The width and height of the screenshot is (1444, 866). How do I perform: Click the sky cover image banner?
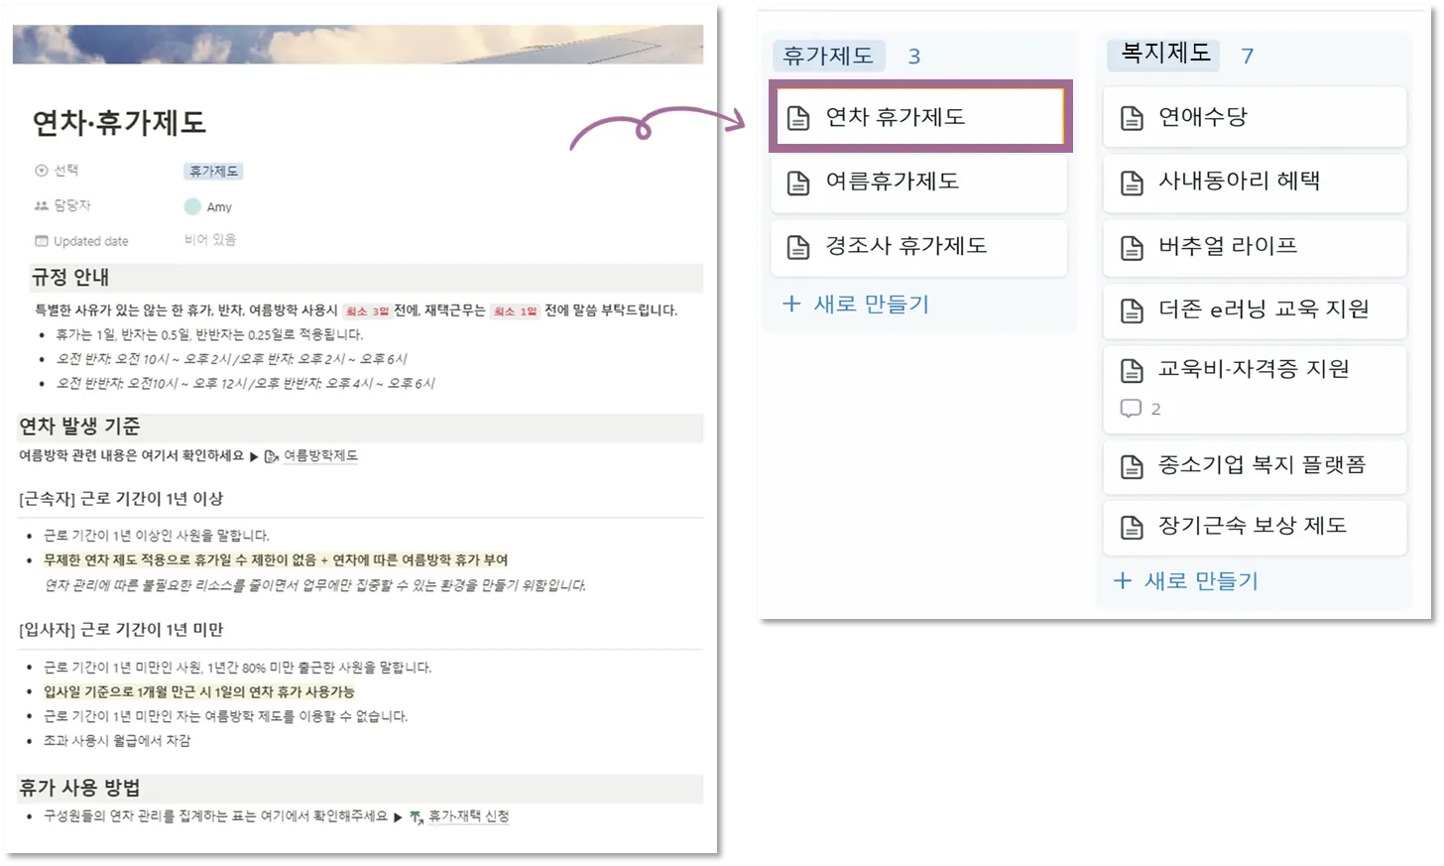click(x=358, y=44)
